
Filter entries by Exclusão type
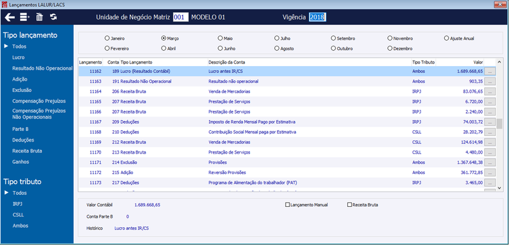click(x=22, y=90)
